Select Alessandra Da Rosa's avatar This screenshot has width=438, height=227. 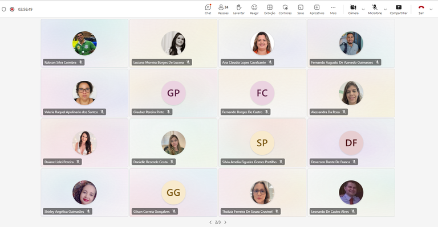coord(351,93)
